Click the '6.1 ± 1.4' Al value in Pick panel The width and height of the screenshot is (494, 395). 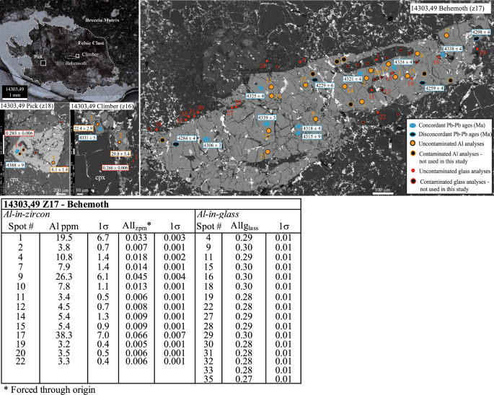tap(60, 169)
